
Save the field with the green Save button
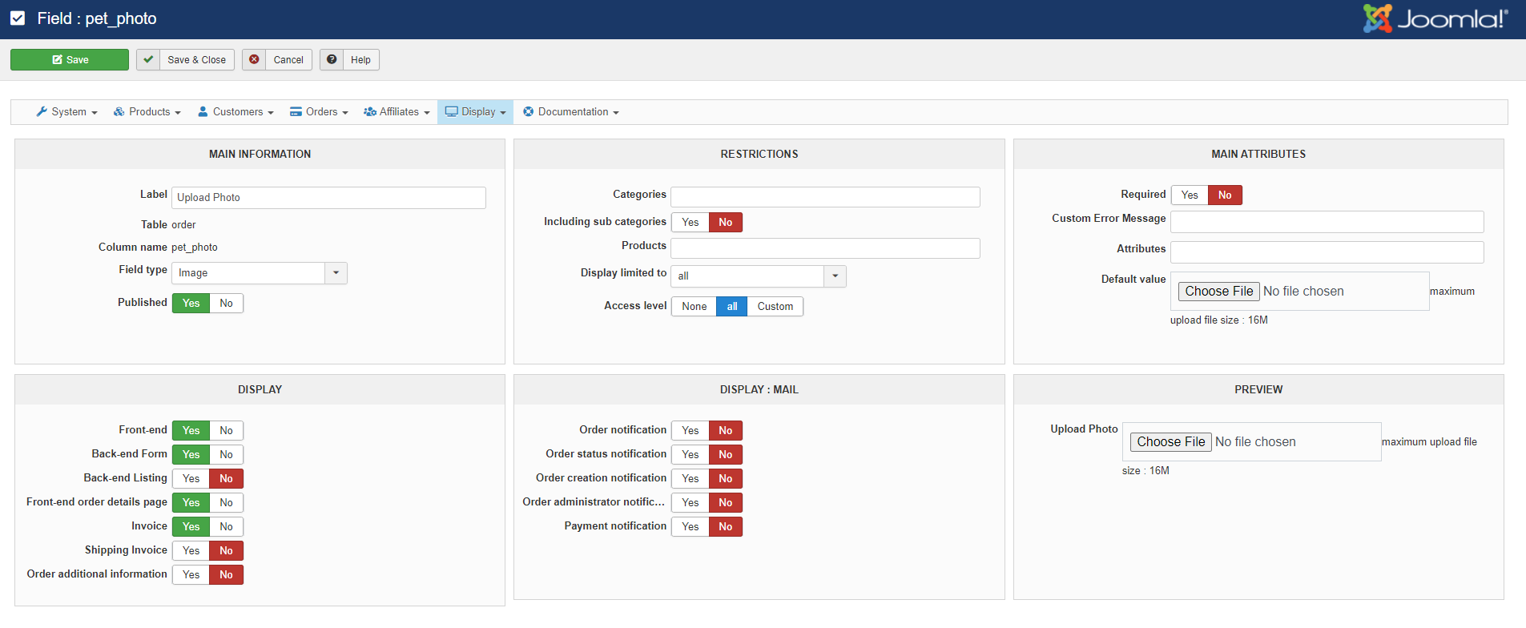tap(70, 59)
